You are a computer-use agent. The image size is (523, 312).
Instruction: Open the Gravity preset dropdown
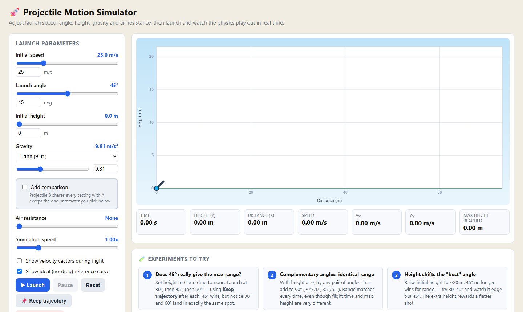[x=67, y=156]
